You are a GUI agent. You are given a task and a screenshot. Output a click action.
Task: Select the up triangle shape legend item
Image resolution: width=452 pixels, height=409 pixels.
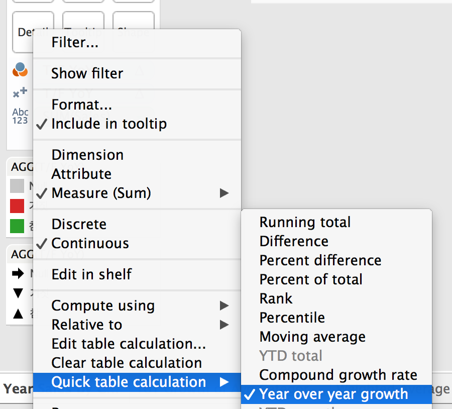point(18,314)
